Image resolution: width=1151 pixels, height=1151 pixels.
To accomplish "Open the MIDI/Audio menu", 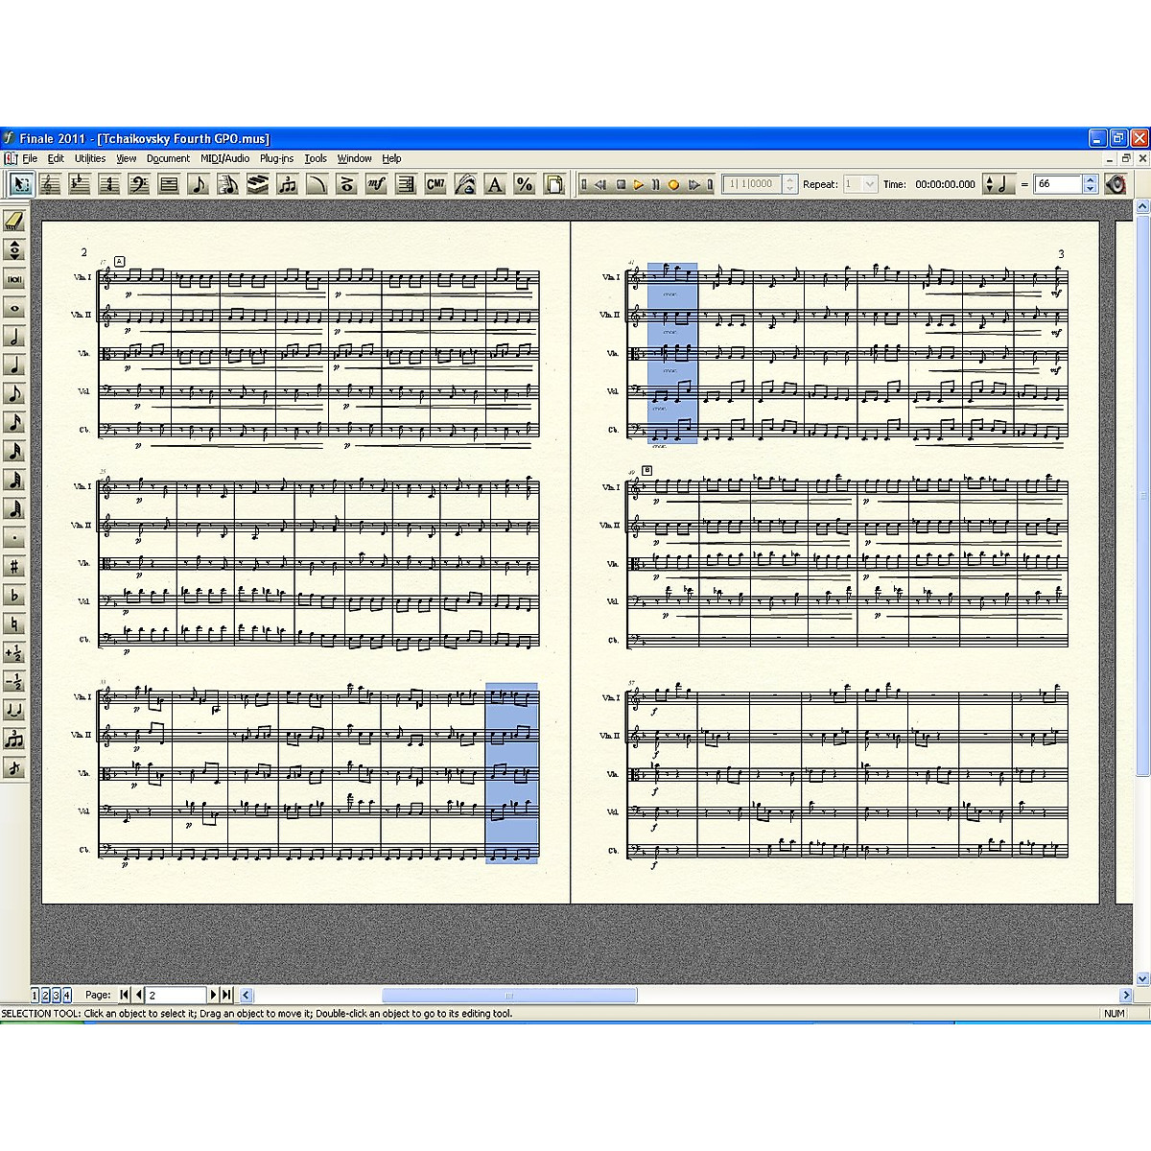I will point(224,159).
